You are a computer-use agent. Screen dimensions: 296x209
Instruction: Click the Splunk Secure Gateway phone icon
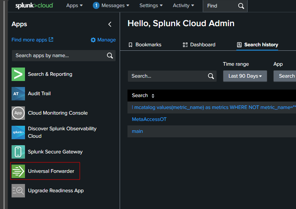[18, 152]
